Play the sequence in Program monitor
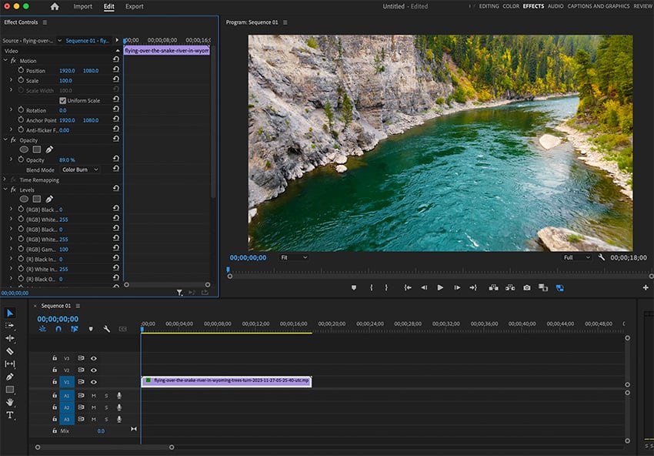654x456 pixels. tap(440, 288)
